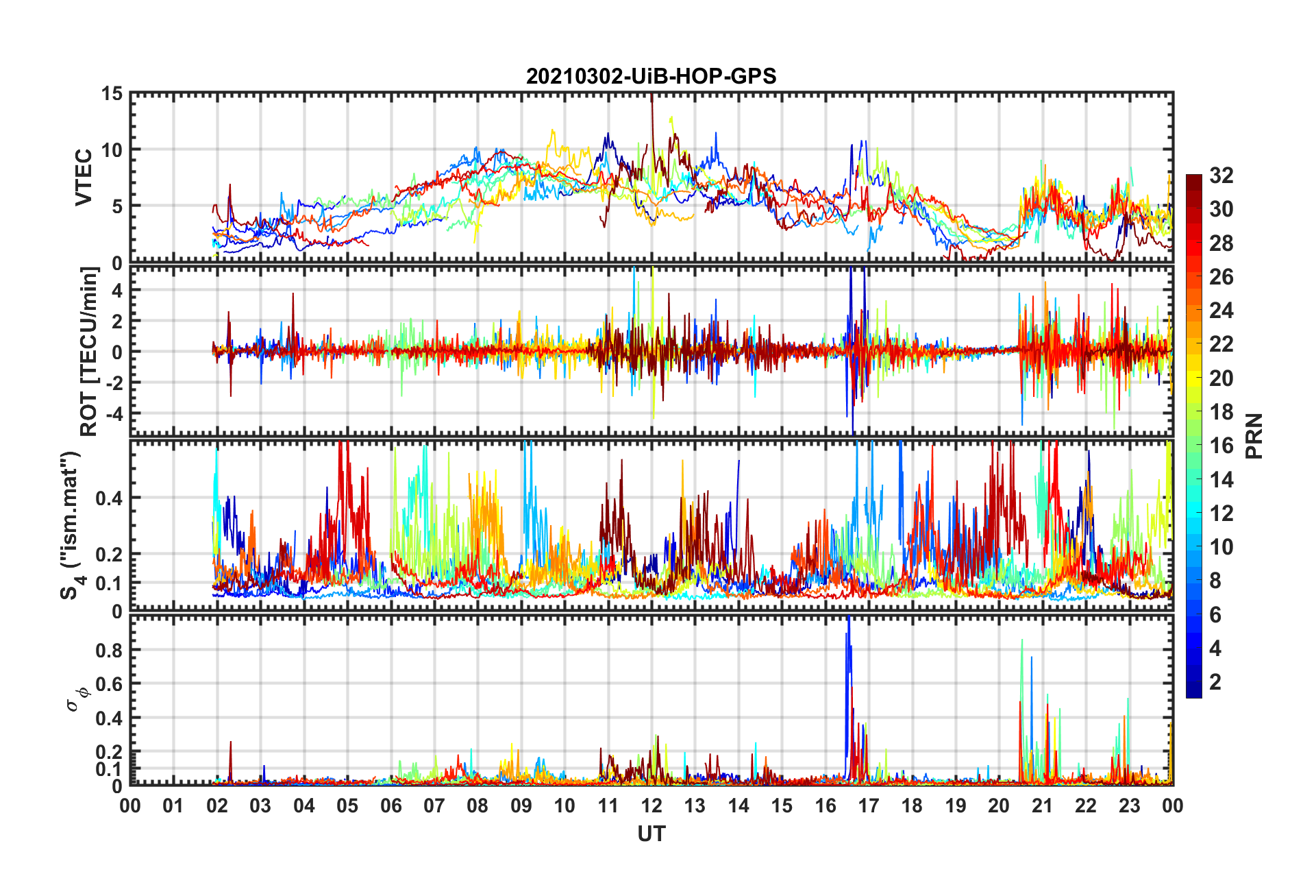This screenshot has height=872, width=1303.
Task: Select colorbar tick label 32
Action: point(1221,175)
